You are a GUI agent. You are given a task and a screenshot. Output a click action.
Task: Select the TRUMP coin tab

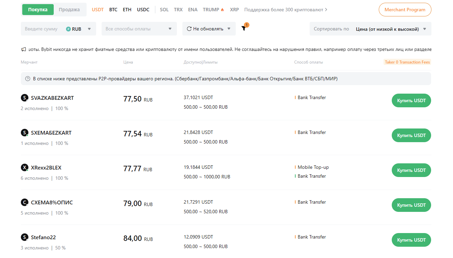point(211,10)
